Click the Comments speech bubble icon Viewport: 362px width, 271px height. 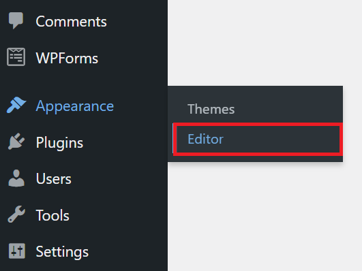16,20
